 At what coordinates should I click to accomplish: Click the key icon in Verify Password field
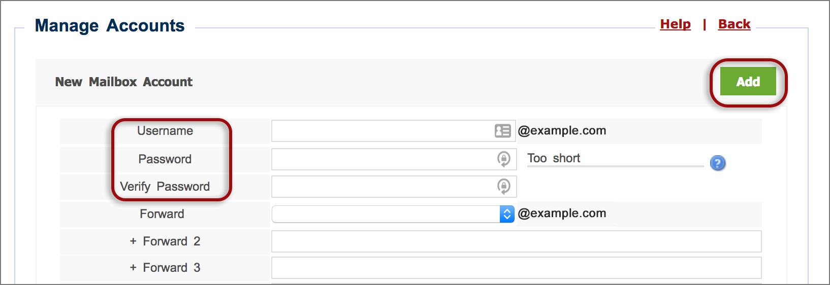pos(503,187)
